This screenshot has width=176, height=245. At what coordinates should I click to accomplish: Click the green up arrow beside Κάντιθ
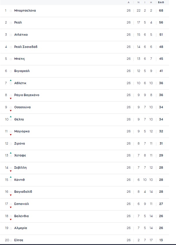tap(11, 177)
